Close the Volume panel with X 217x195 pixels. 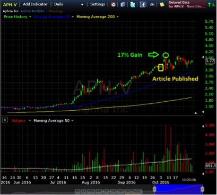[x=5, y=120]
